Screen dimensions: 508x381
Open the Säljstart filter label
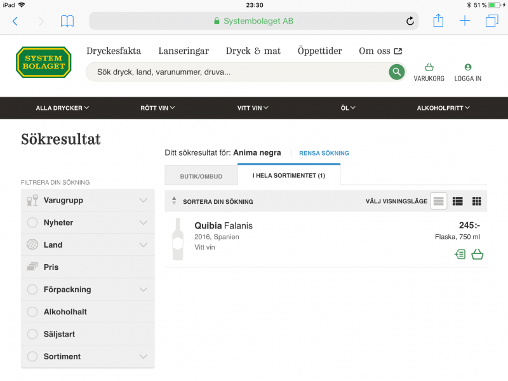click(x=59, y=334)
